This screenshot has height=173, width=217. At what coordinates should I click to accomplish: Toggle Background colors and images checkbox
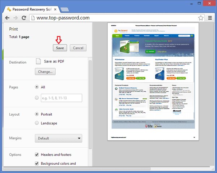tap(37, 164)
